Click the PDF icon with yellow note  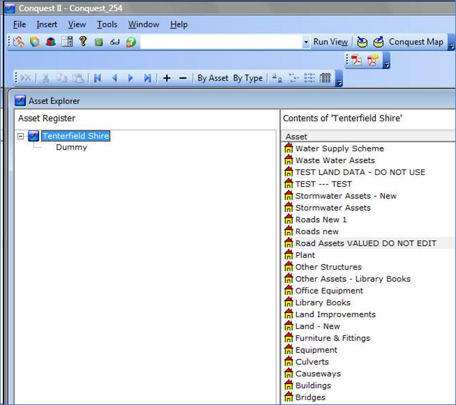pos(372,60)
